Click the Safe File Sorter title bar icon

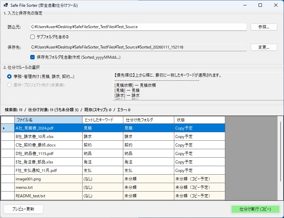pyautogui.click(x=5, y=5)
